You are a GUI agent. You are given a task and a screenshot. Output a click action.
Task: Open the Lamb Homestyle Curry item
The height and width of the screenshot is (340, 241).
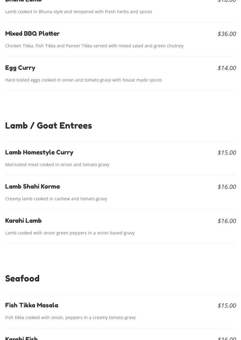tap(39, 152)
